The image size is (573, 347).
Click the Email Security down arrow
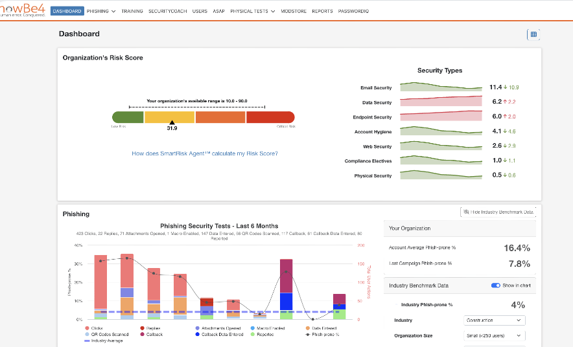pyautogui.click(x=506, y=87)
